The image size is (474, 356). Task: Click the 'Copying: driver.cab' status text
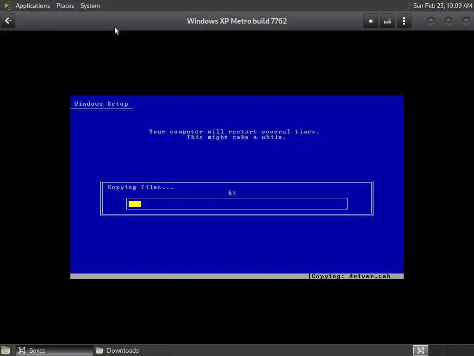click(x=351, y=276)
